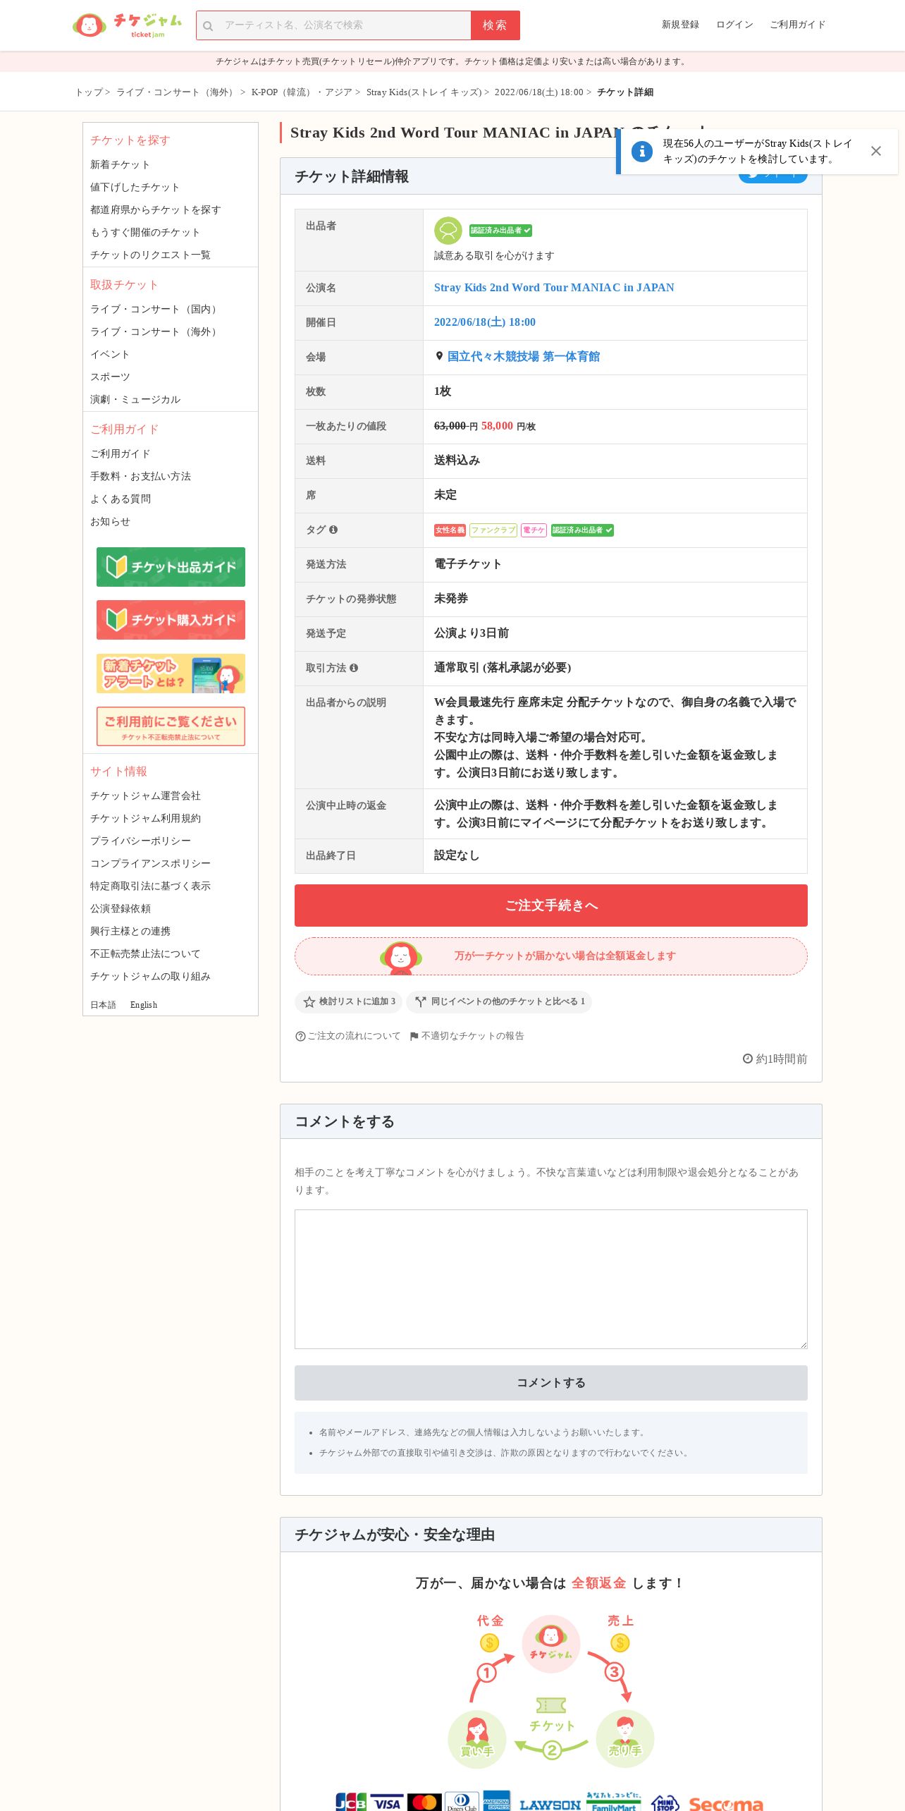Image resolution: width=905 pixels, height=1811 pixels.
Task: Open the ご利用前にご覧ください banner
Action: [x=171, y=726]
